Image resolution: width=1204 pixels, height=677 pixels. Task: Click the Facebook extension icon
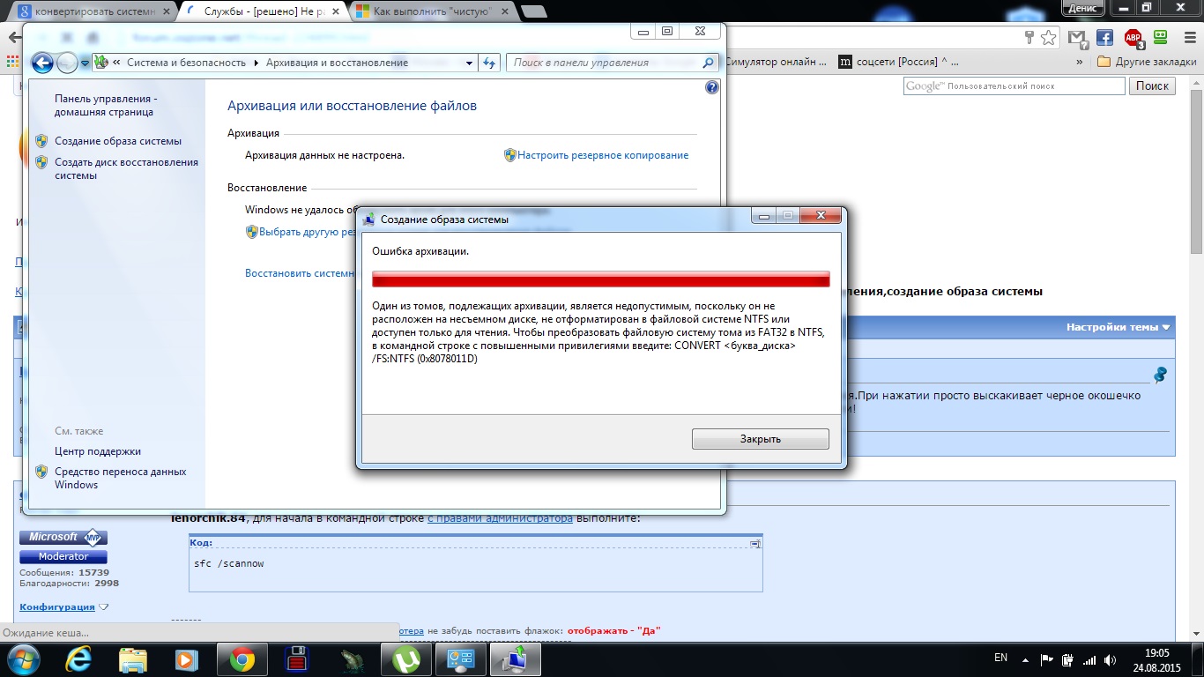1104,37
